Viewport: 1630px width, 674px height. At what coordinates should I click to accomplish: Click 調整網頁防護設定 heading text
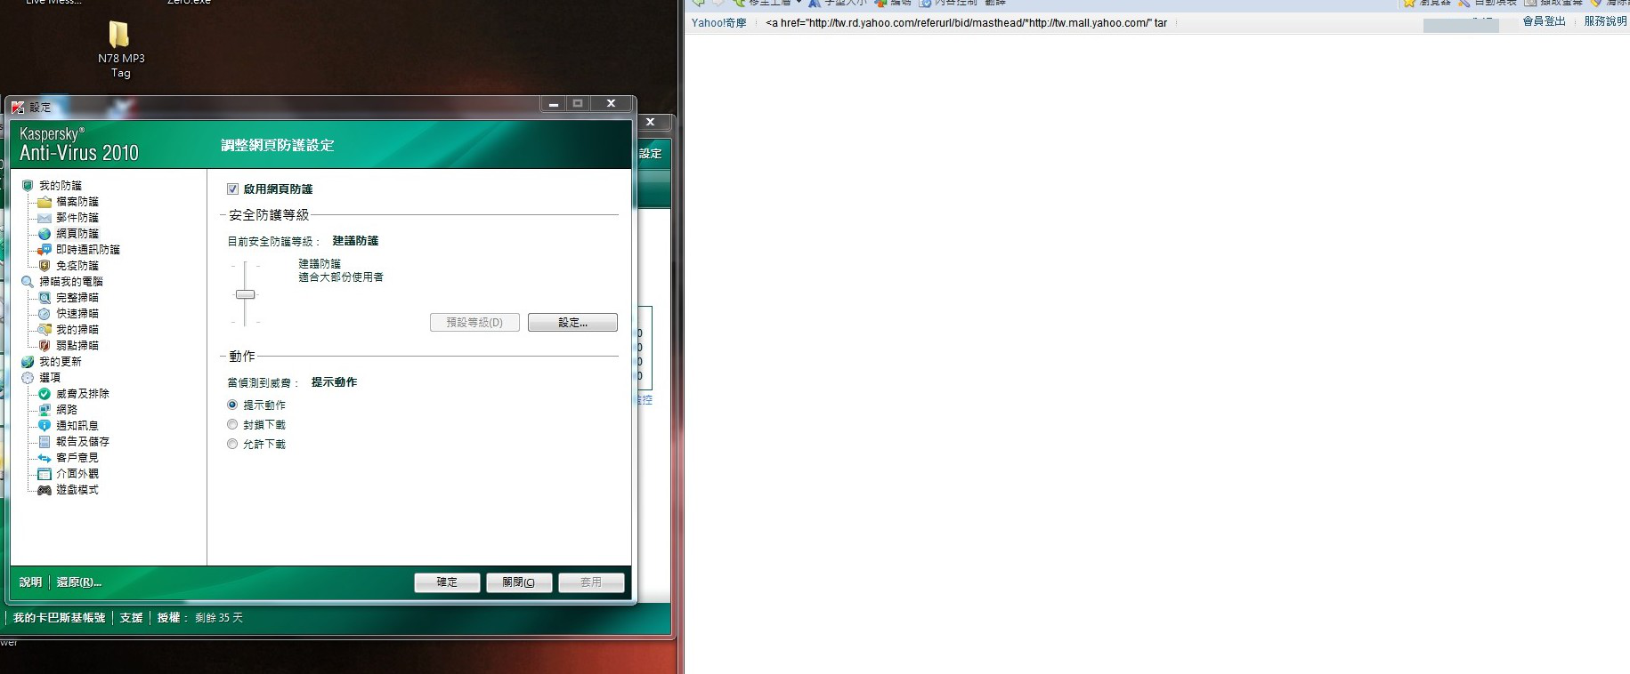coord(278,145)
